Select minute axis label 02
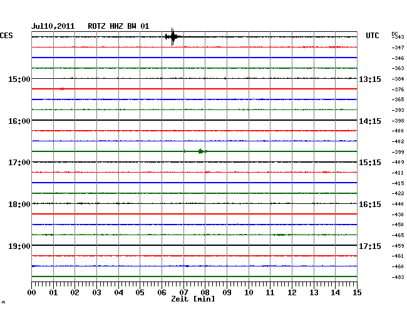This screenshot has height=309, width=407. (75, 293)
